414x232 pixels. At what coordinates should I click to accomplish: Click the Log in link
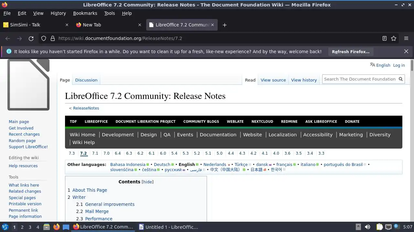point(399,65)
